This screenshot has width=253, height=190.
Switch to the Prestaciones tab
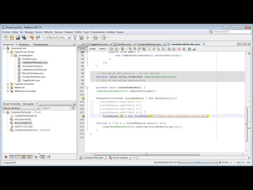tap(41, 44)
